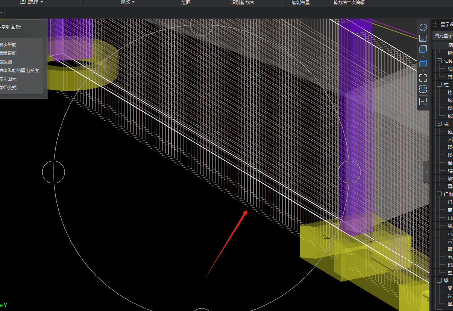
Task: Switch to 2D view mode icon
Action: click(423, 38)
